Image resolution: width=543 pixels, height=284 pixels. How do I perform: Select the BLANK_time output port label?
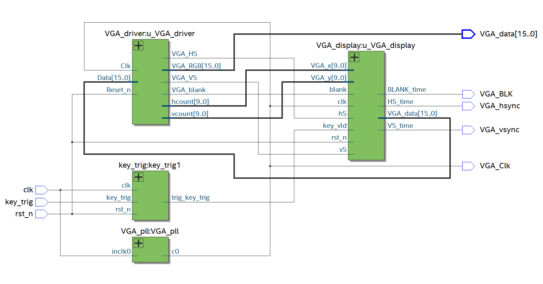pos(406,89)
